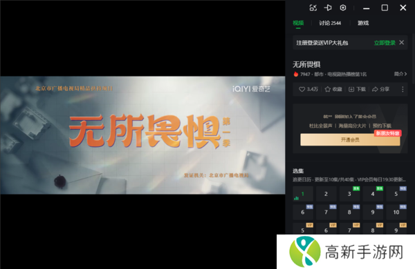
Task: Open the screen-scan icon in title bar
Action: point(313,8)
